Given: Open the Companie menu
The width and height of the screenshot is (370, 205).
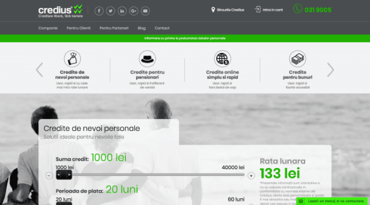Looking at the screenshot, I should [x=48, y=28].
